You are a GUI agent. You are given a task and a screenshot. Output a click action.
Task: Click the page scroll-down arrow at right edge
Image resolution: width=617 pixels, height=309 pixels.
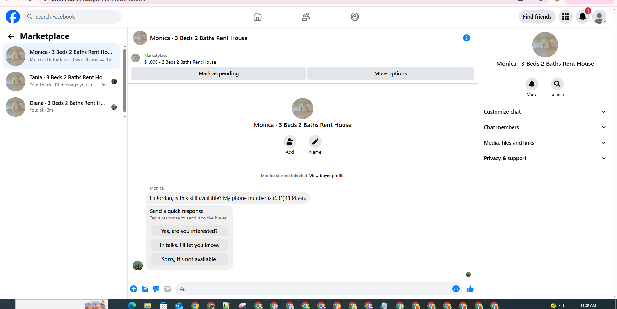coord(614,296)
